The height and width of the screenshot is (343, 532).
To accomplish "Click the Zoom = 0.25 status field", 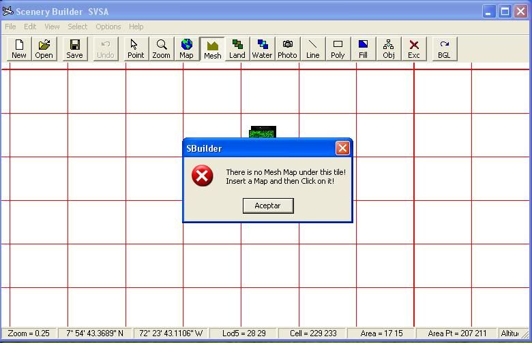I will (29, 333).
